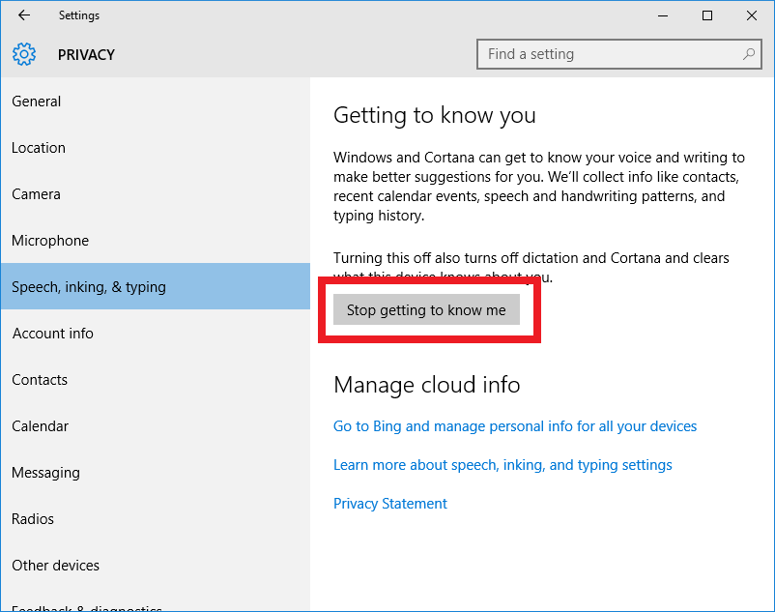This screenshot has height=612, width=775.
Task: Maximize the Settings window
Action: tap(707, 15)
